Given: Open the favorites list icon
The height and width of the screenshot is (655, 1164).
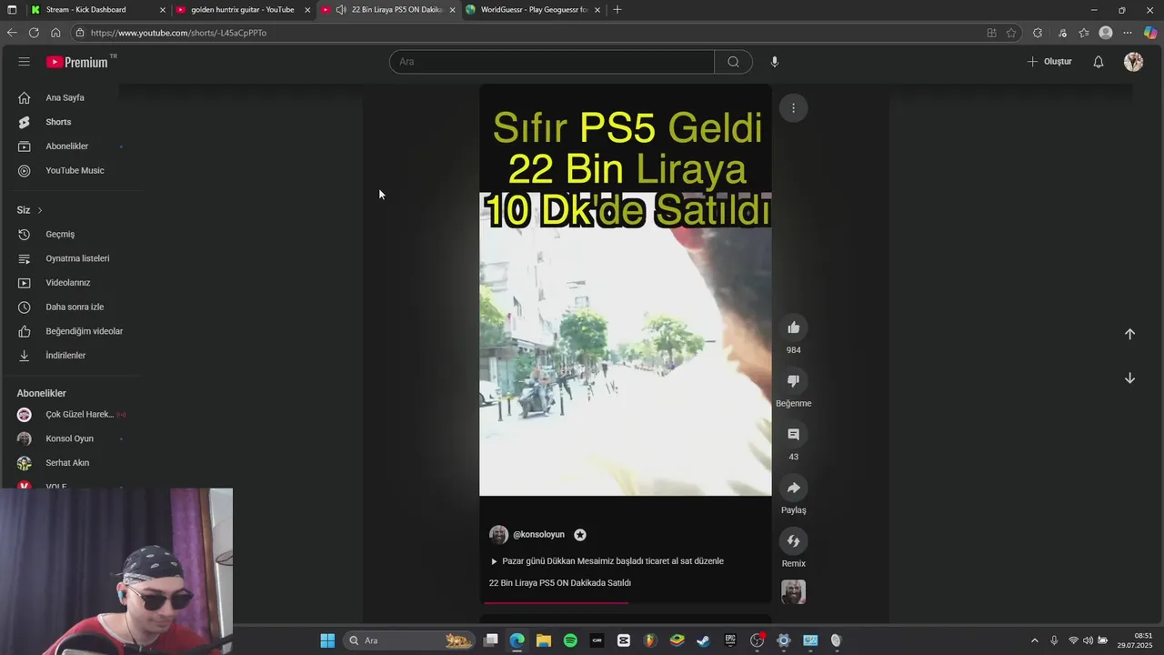Looking at the screenshot, I should 1084,33.
